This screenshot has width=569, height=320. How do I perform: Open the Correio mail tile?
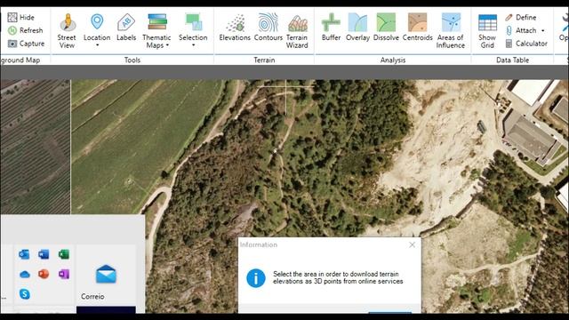106,275
